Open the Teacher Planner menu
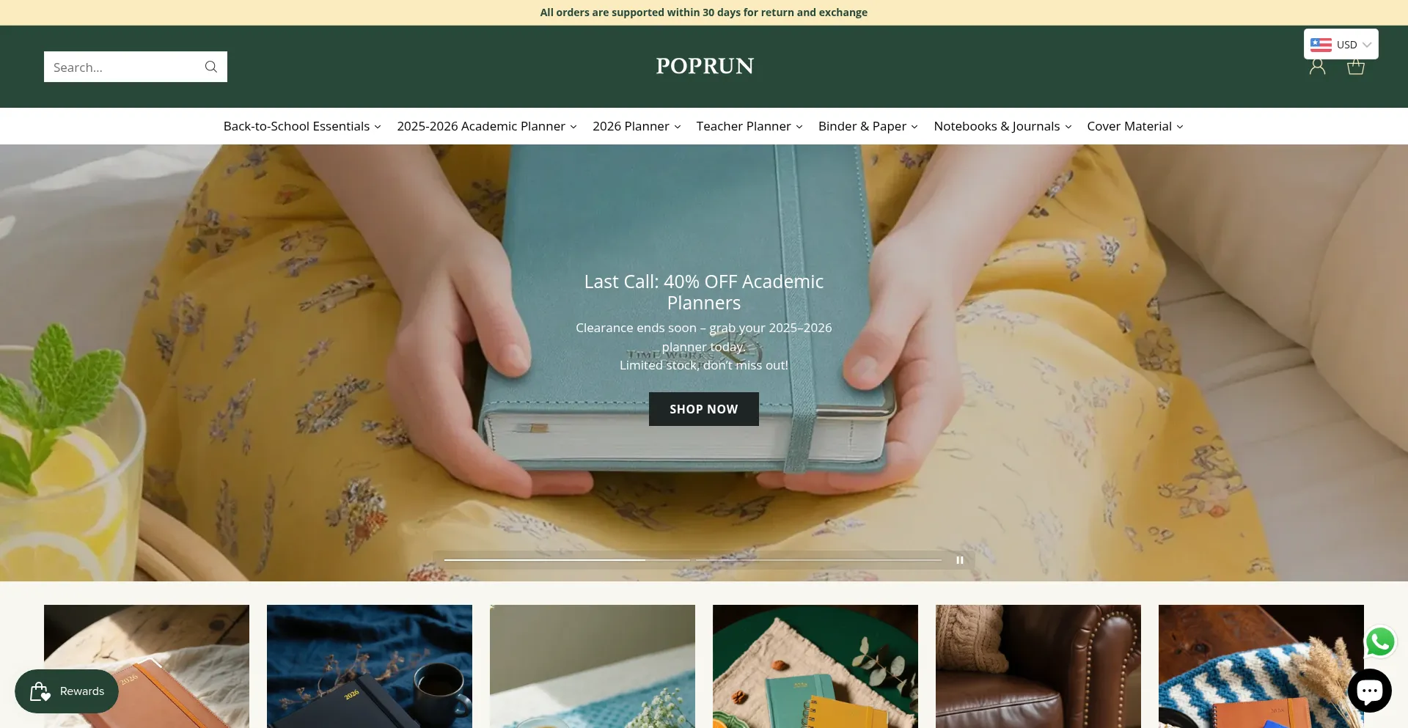This screenshot has width=1408, height=728. (x=749, y=126)
